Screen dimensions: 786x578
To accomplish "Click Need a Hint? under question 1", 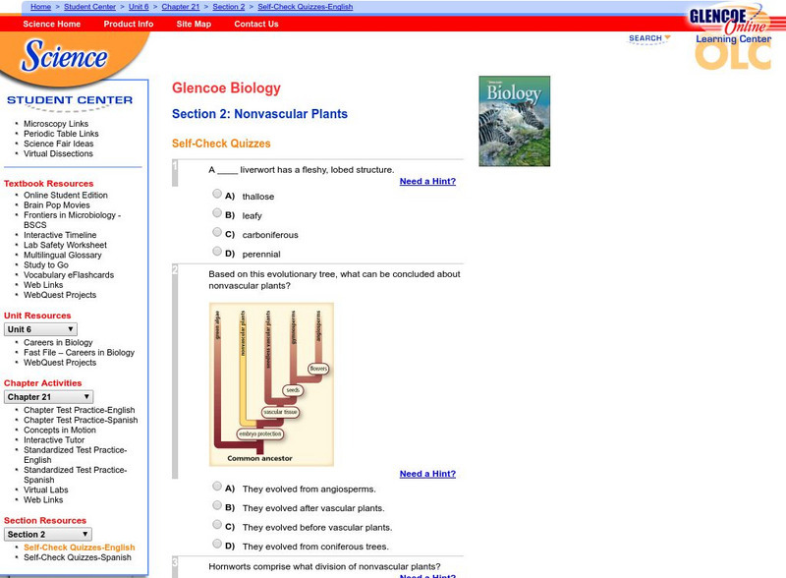I will (x=426, y=181).
